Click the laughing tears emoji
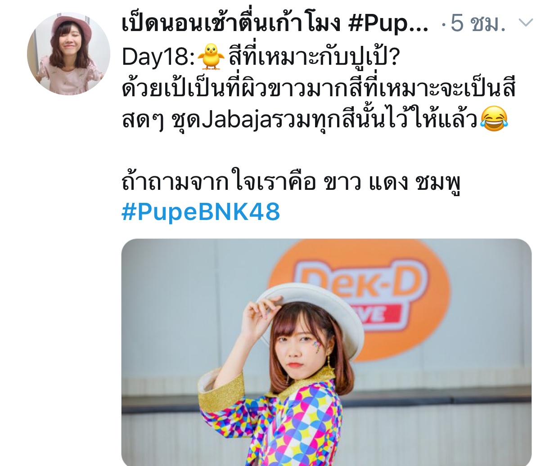559x466 pixels. click(494, 119)
